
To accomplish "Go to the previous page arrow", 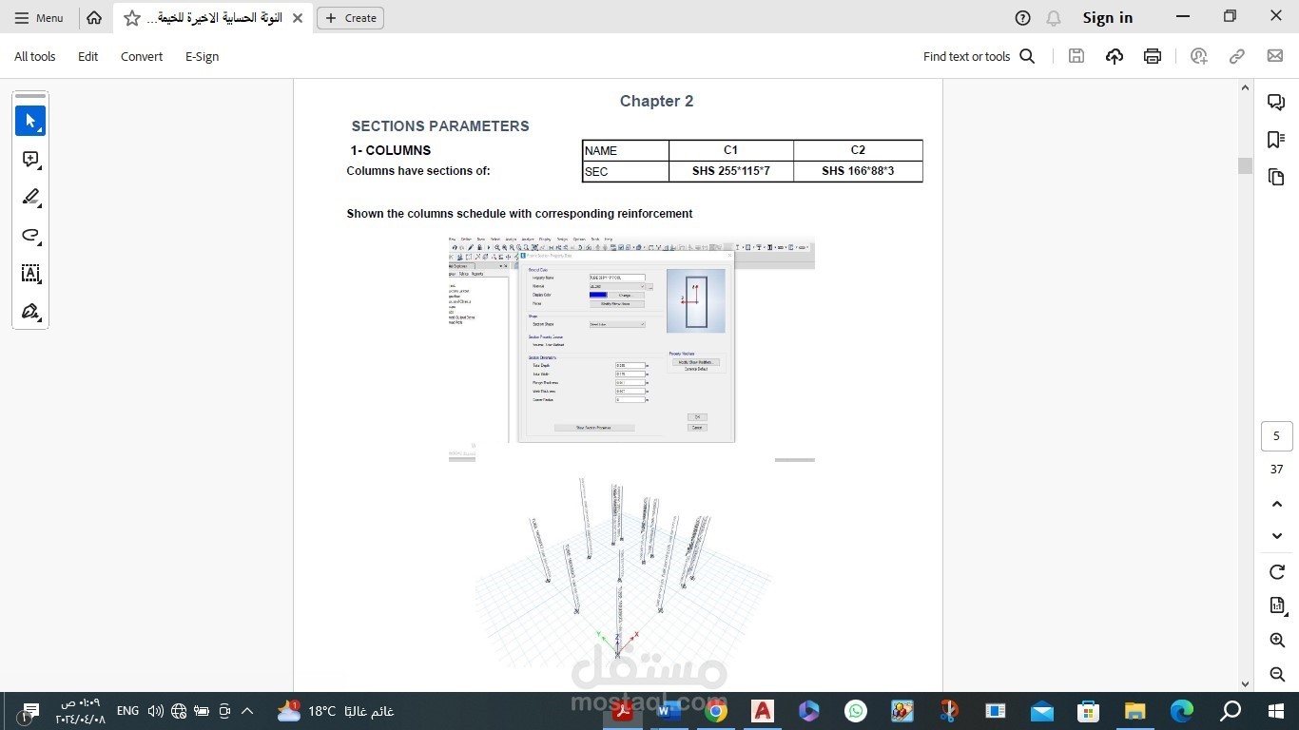I will pyautogui.click(x=1277, y=504).
